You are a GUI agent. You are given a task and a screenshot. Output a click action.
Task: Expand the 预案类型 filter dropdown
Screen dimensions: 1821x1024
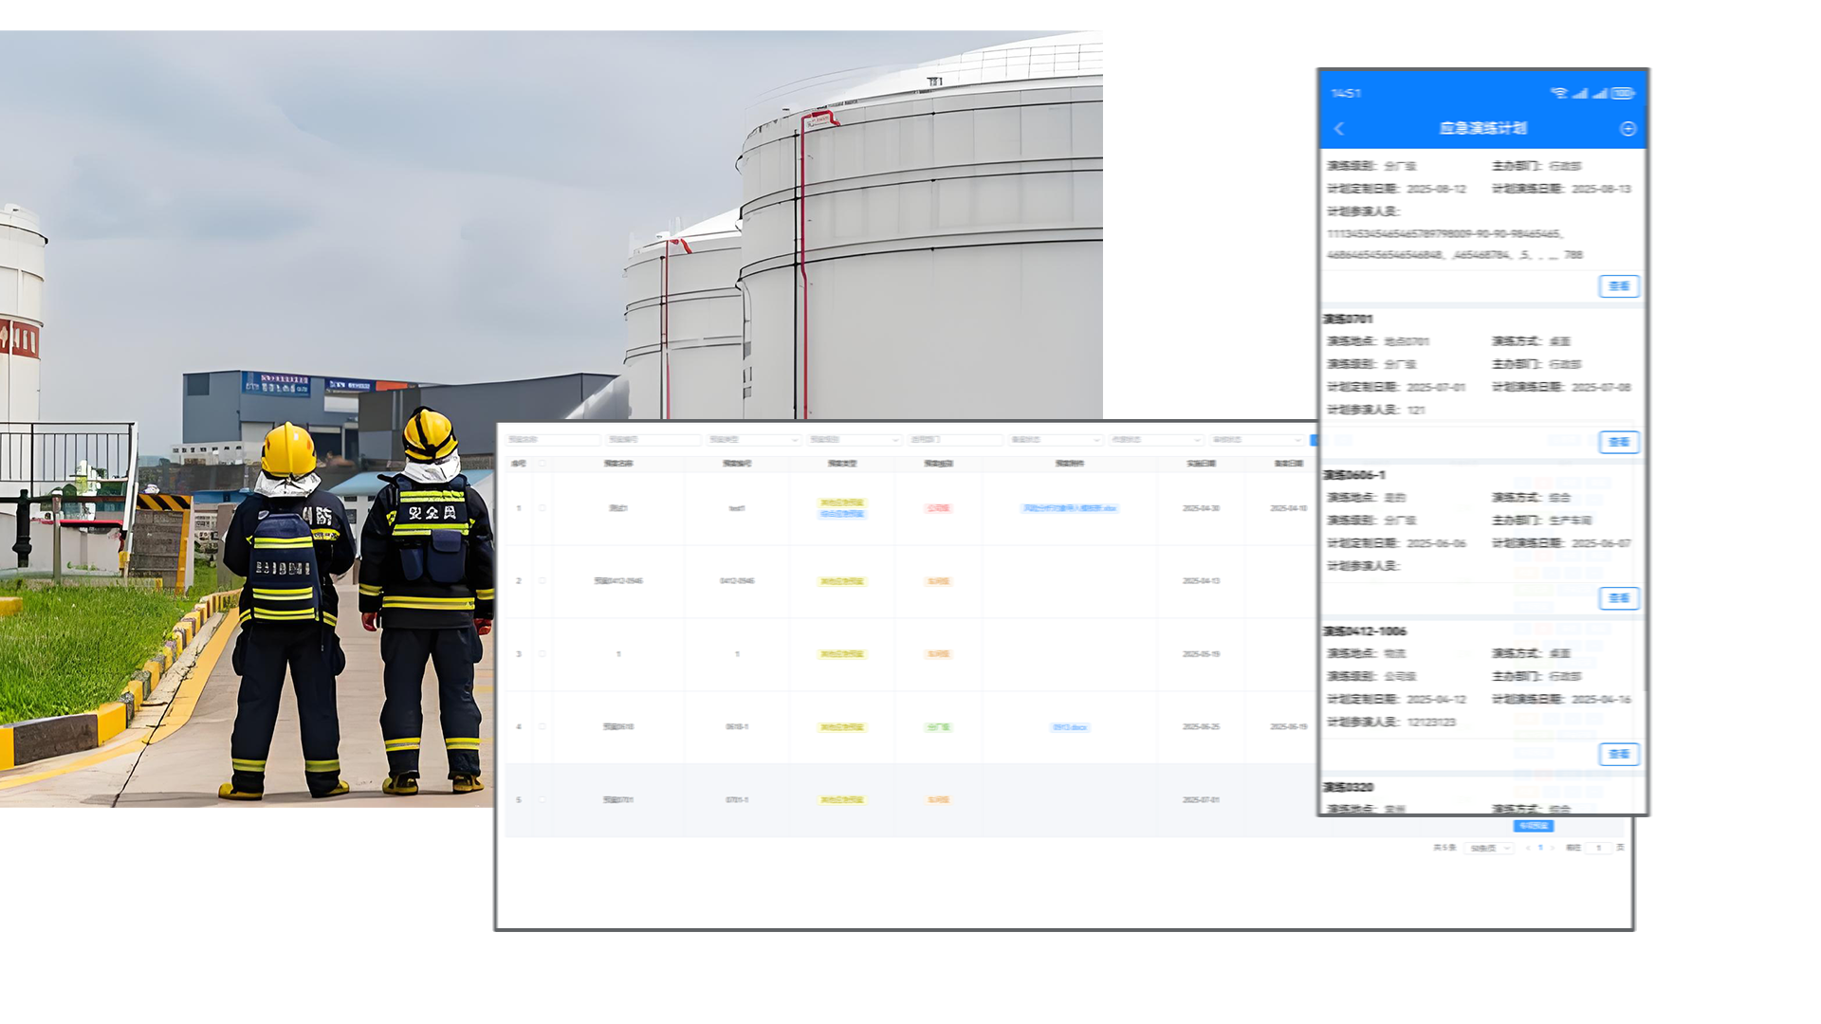[x=754, y=440]
